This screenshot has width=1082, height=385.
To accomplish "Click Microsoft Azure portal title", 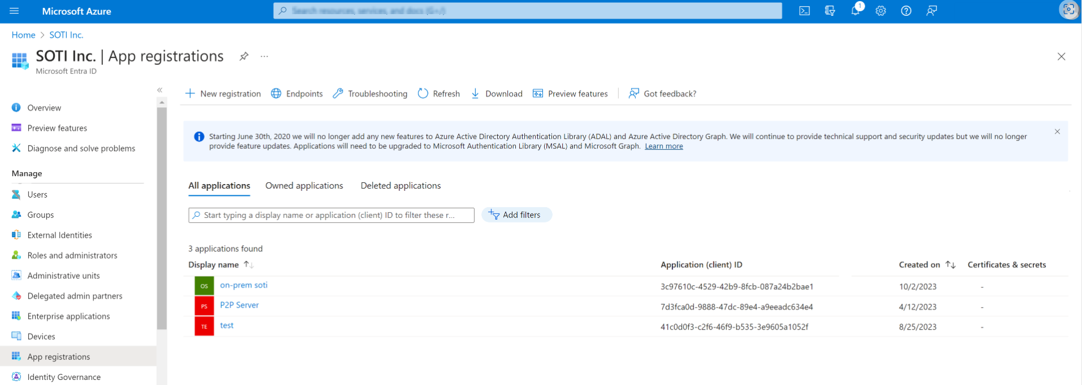I will click(77, 11).
